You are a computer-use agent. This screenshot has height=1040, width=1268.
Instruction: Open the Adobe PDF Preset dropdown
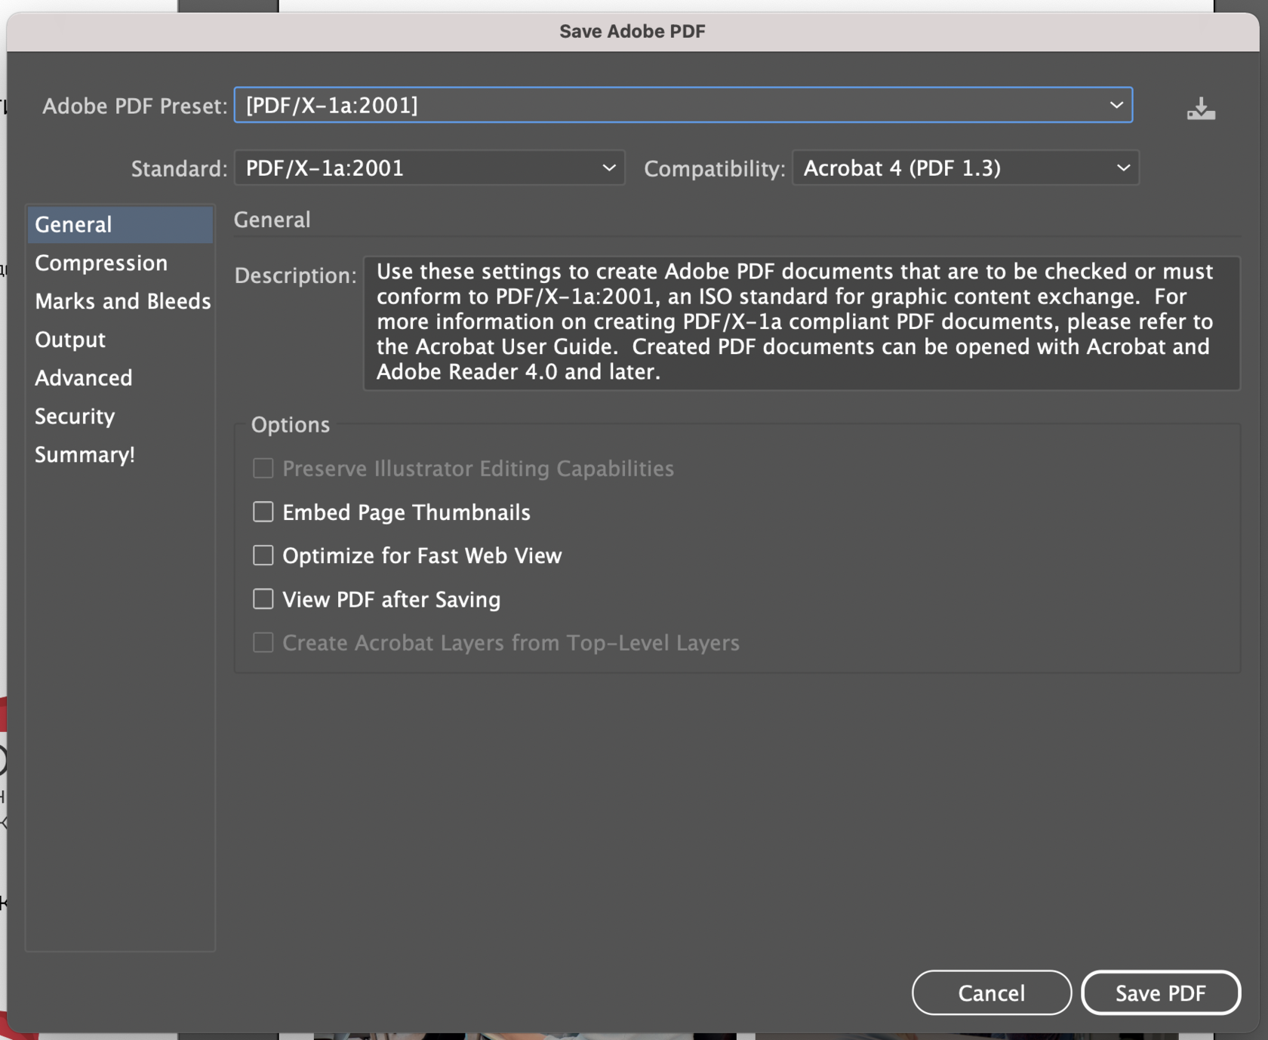(x=682, y=106)
